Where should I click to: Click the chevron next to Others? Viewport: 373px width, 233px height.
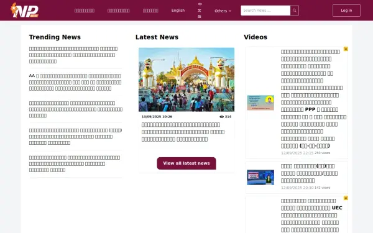(x=230, y=11)
